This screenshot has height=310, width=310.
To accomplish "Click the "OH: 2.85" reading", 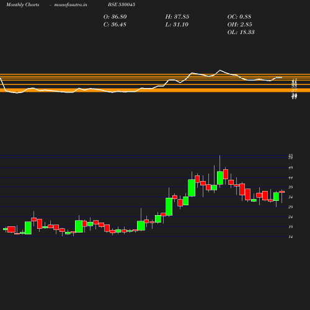I will (x=240, y=25).
